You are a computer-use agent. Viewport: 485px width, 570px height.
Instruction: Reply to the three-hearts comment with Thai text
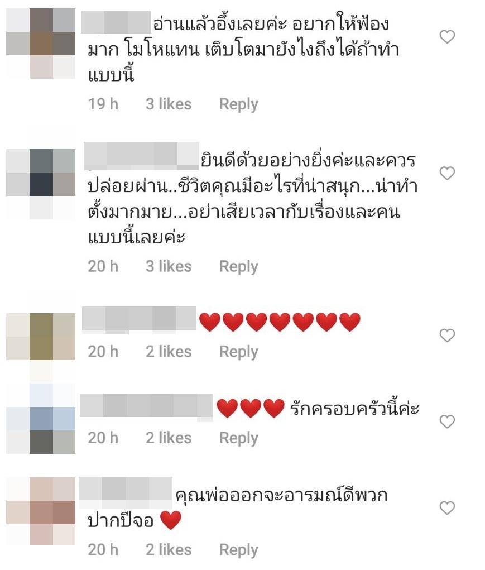tap(239, 438)
